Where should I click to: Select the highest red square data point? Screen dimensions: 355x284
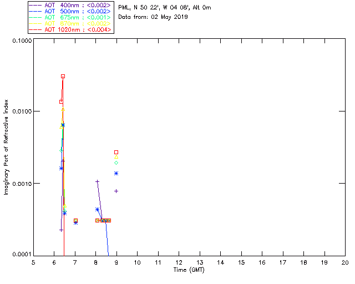[x=63, y=77]
